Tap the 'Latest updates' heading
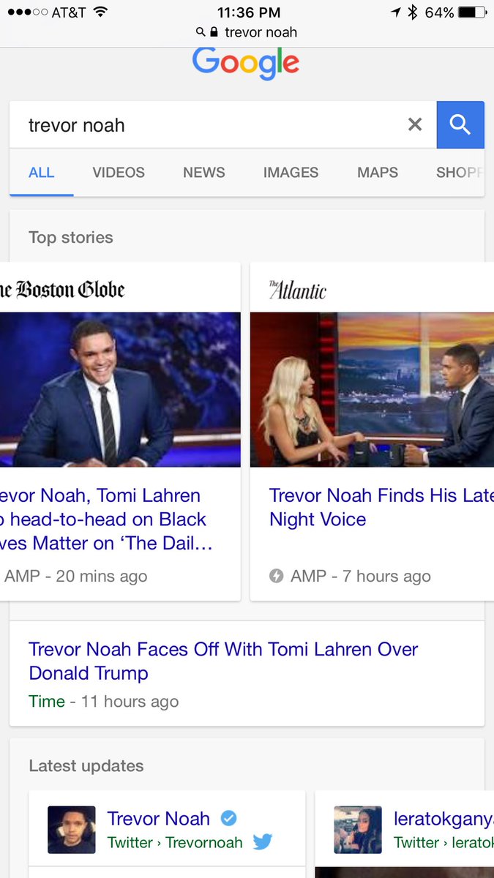This screenshot has width=494, height=878. point(86,766)
